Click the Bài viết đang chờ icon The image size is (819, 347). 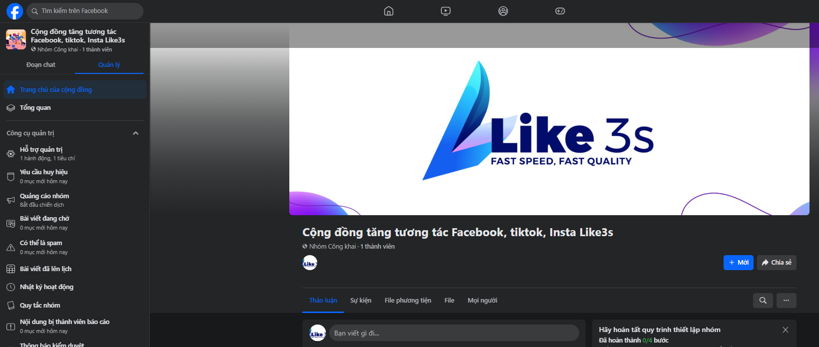10,223
